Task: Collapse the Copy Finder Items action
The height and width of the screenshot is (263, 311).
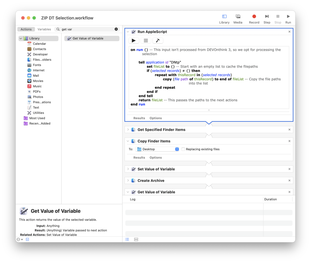Action: tap(128, 141)
